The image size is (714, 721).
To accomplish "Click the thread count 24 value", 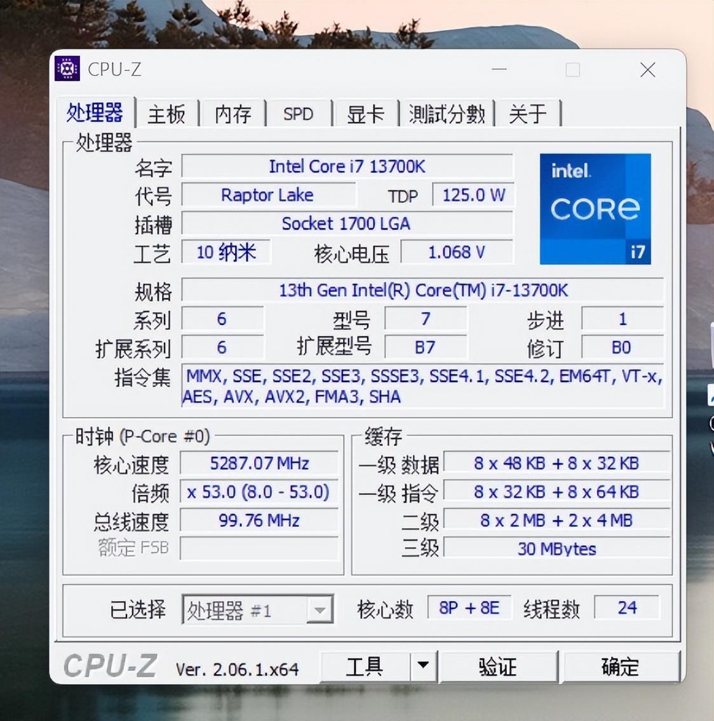I will [626, 607].
